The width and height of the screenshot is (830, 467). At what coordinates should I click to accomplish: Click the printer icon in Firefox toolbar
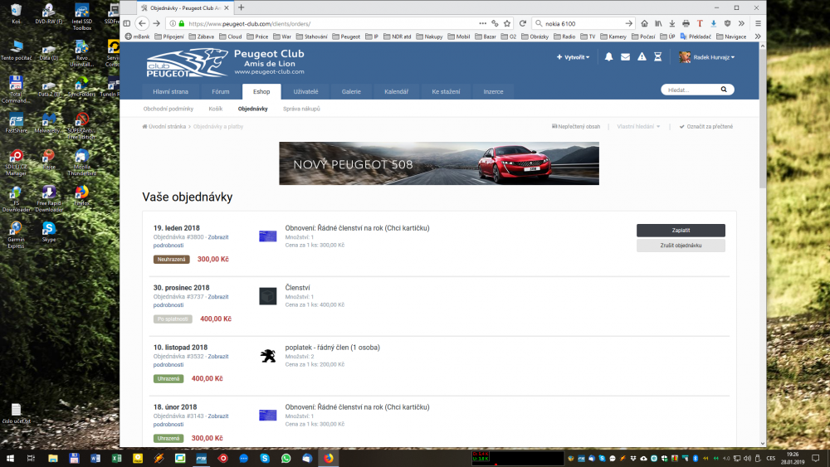click(686, 23)
